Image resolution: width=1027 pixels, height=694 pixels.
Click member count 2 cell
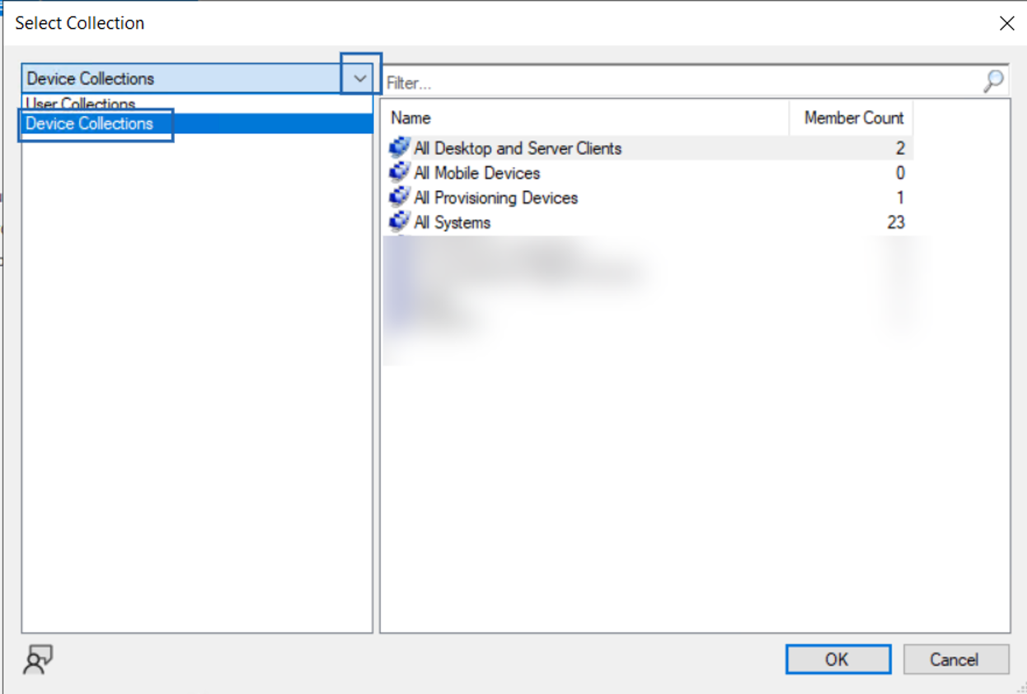pos(900,148)
